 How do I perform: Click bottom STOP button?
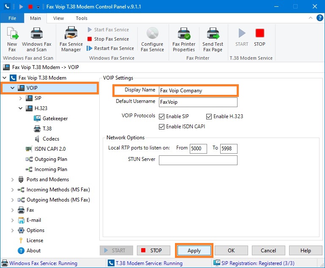click(153, 251)
